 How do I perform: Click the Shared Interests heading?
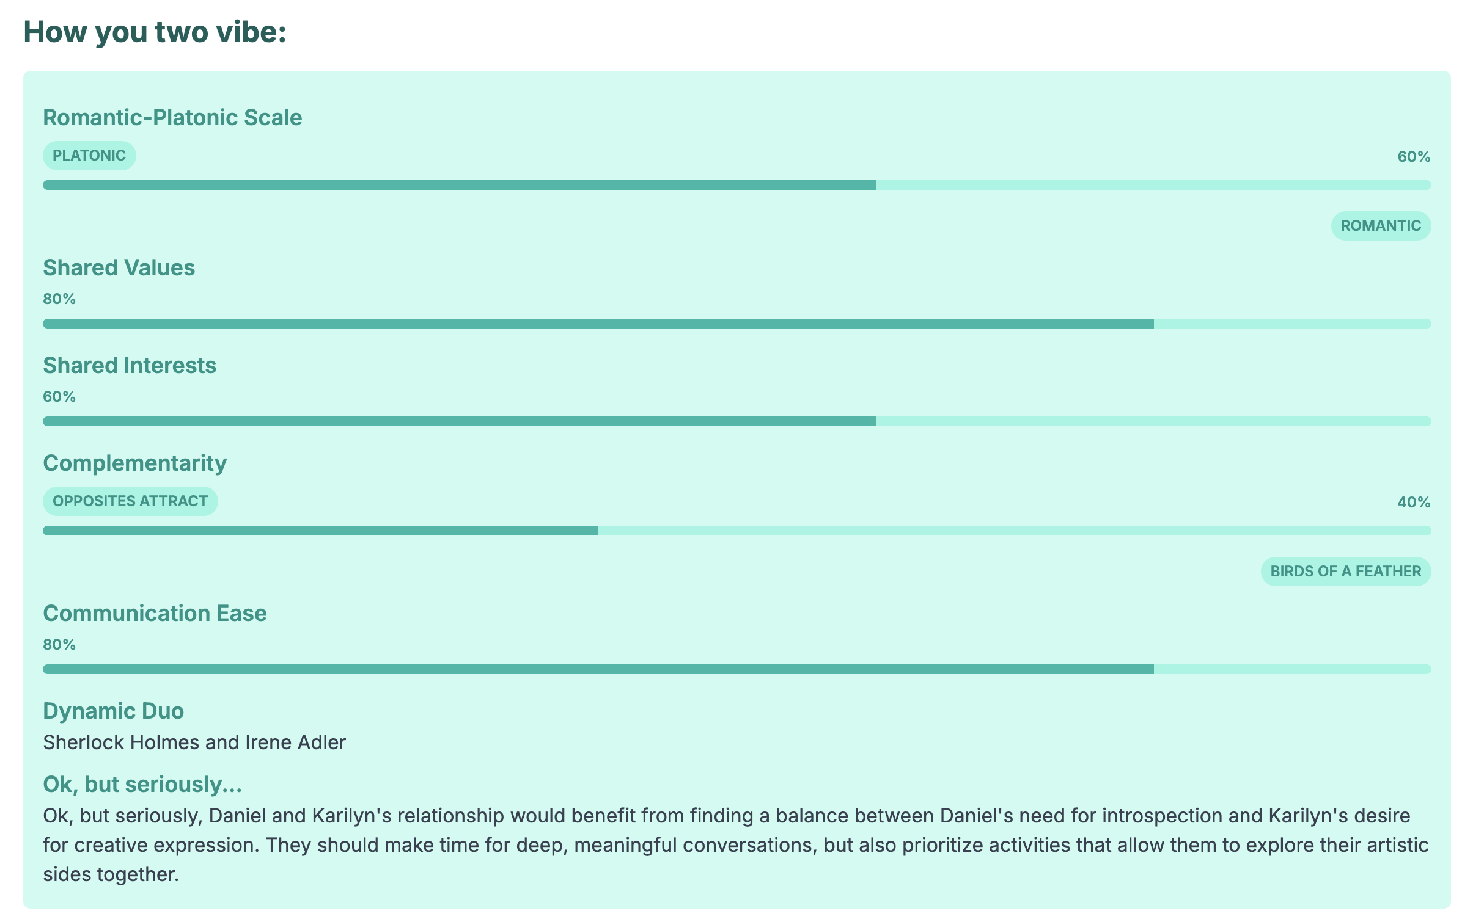pyautogui.click(x=130, y=365)
